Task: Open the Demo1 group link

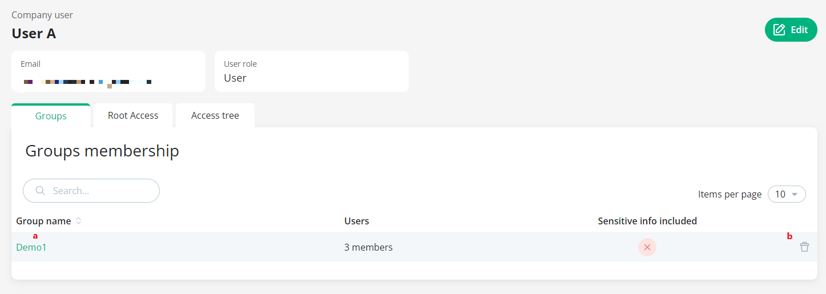Action: tap(31, 247)
